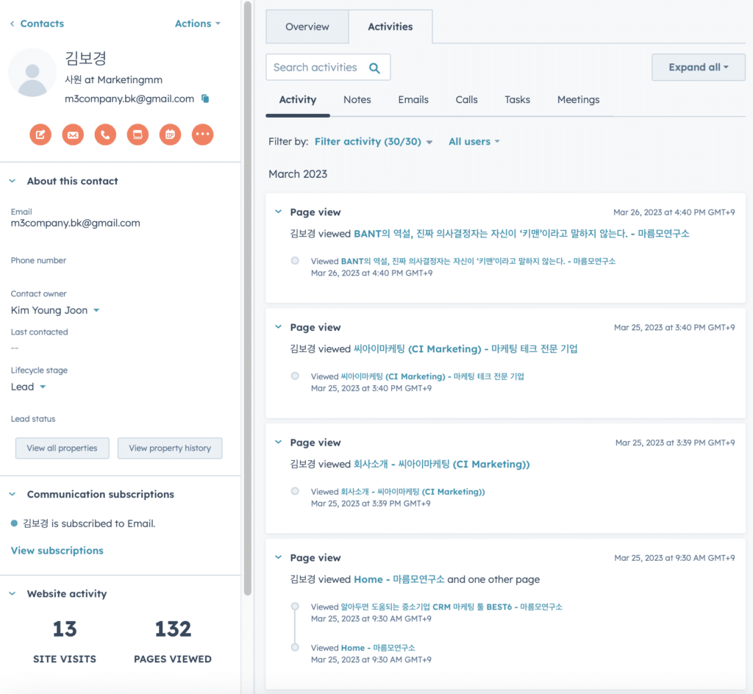Click timeline marker of BANT viewed entry
The width and height of the screenshot is (753, 694).
295,260
